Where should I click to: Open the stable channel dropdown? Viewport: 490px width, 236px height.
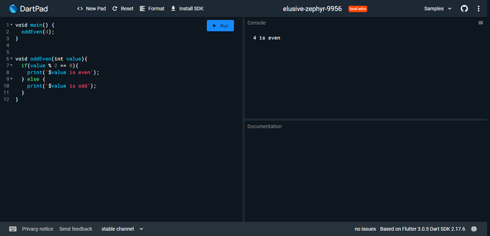(x=122, y=229)
